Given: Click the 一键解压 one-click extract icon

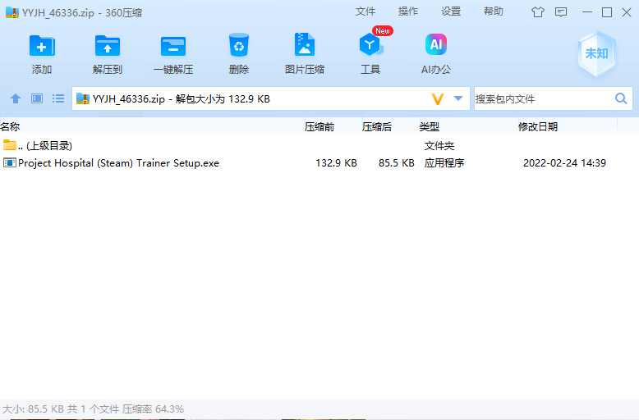Looking at the screenshot, I should click(173, 46).
